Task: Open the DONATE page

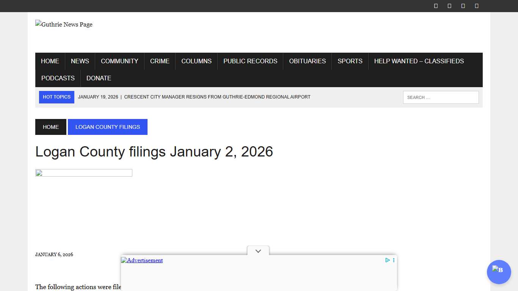Action: coord(99,78)
